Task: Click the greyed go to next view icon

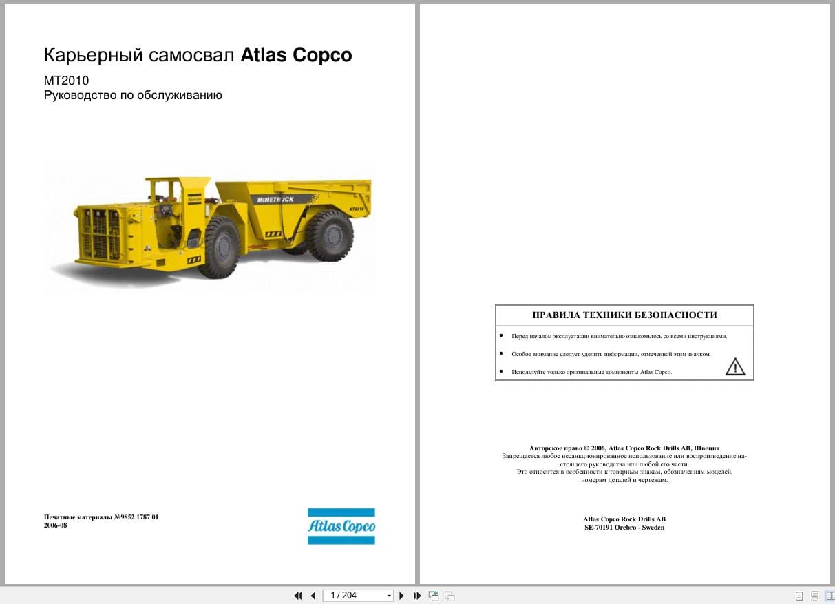Action: tap(450, 596)
